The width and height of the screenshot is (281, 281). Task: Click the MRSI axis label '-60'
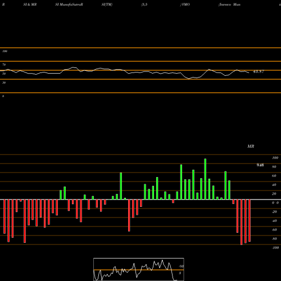274,230
